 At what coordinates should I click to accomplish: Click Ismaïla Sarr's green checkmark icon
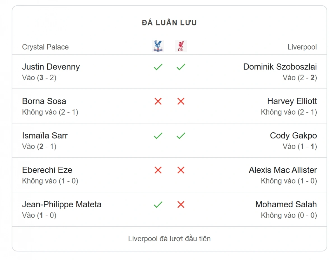pos(158,136)
